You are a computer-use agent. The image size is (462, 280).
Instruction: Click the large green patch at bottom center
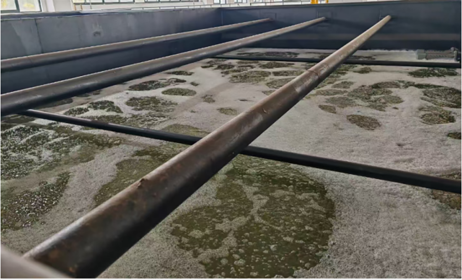coord(259,221)
